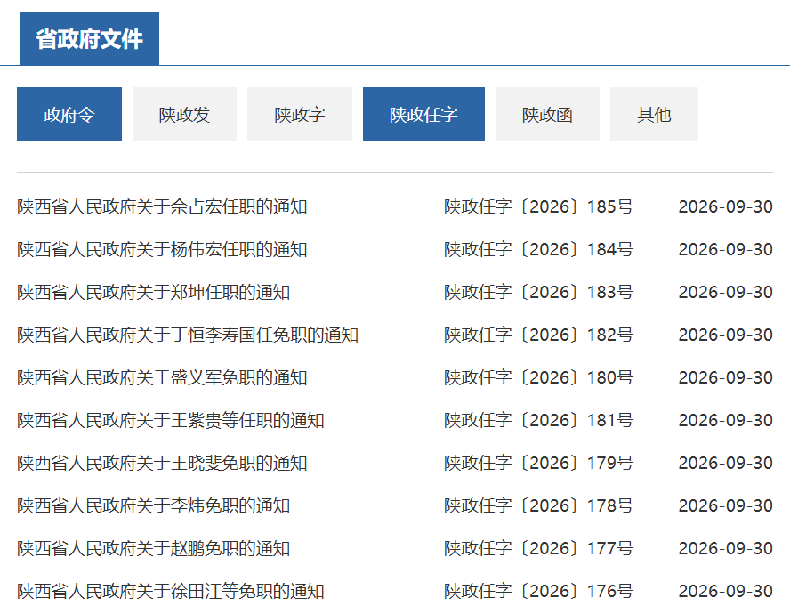
Task: Click document number 陕政任字〔2026〕183号
Action: (538, 293)
